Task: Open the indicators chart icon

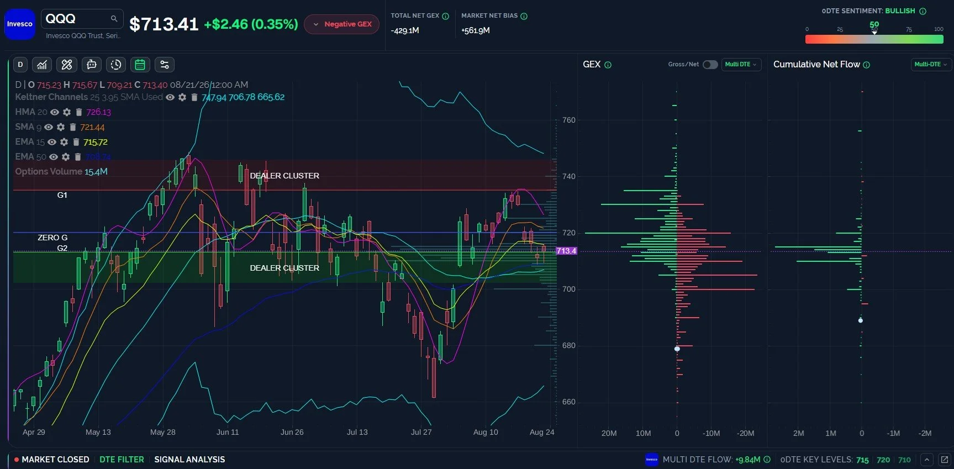Action: pos(42,65)
